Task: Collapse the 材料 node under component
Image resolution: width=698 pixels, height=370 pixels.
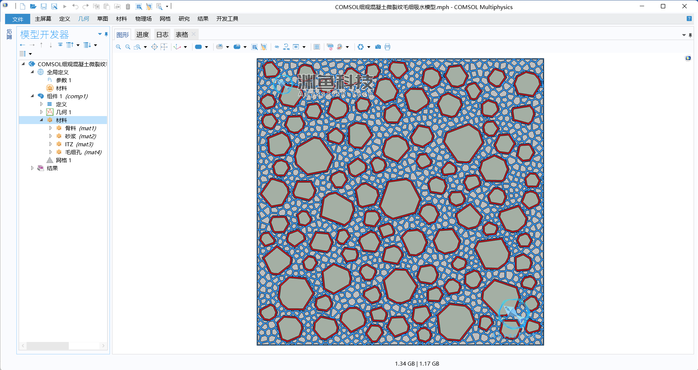Action: tap(41, 120)
